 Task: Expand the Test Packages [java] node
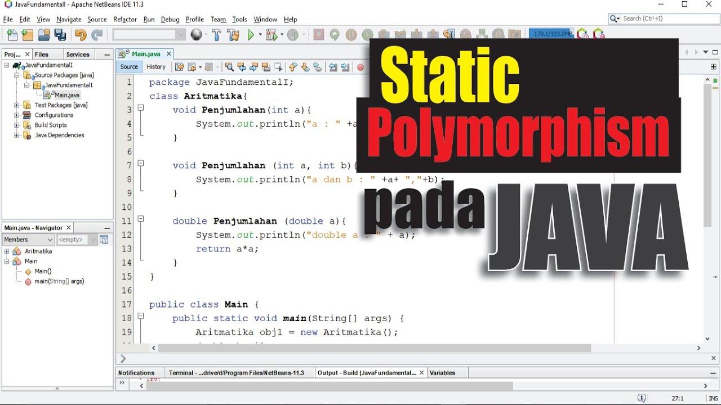coord(17,105)
